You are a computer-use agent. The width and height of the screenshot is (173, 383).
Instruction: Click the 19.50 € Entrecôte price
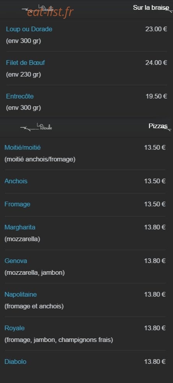pos(156,96)
